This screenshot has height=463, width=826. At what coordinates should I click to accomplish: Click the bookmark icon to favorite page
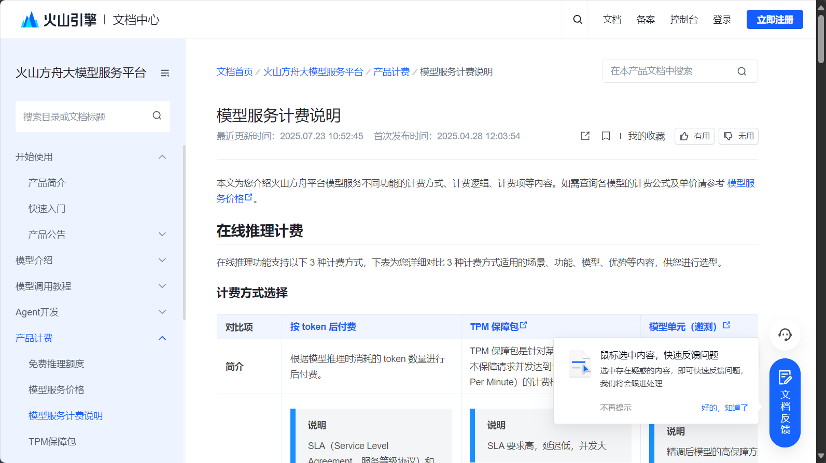[606, 136]
